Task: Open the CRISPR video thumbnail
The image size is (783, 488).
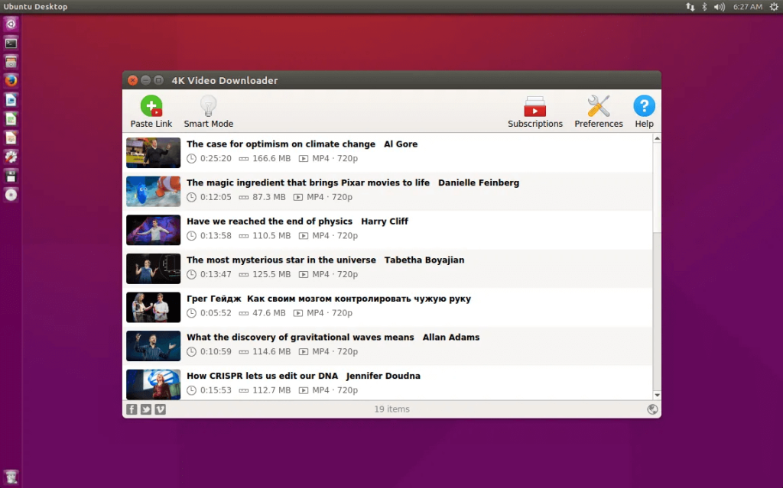Action: pos(153,384)
